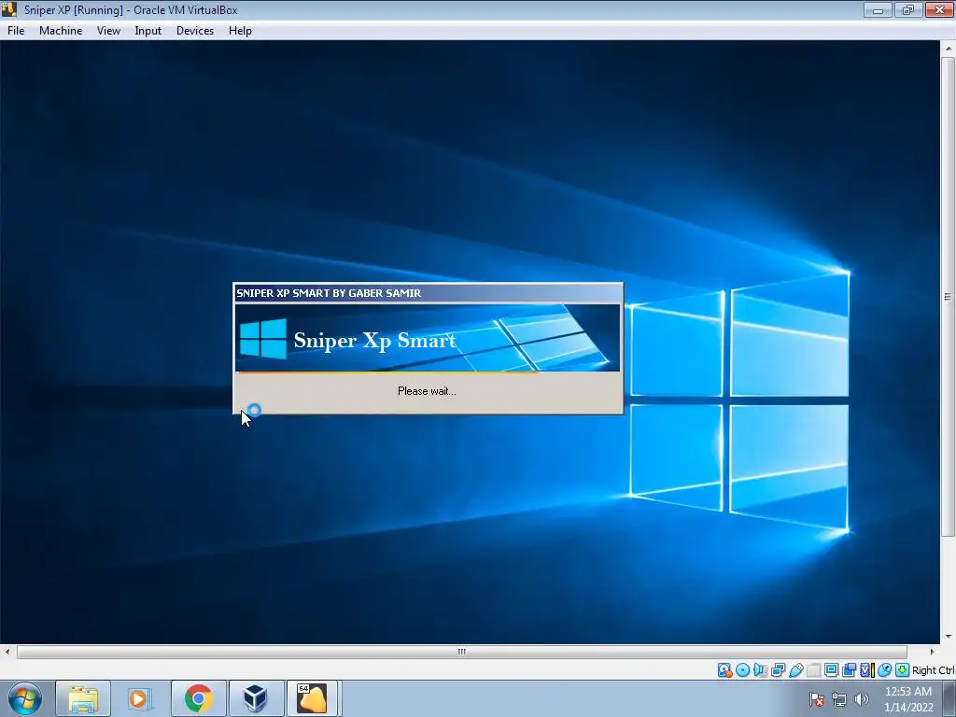Open the Devices menu
The height and width of the screenshot is (717, 956).
(195, 31)
